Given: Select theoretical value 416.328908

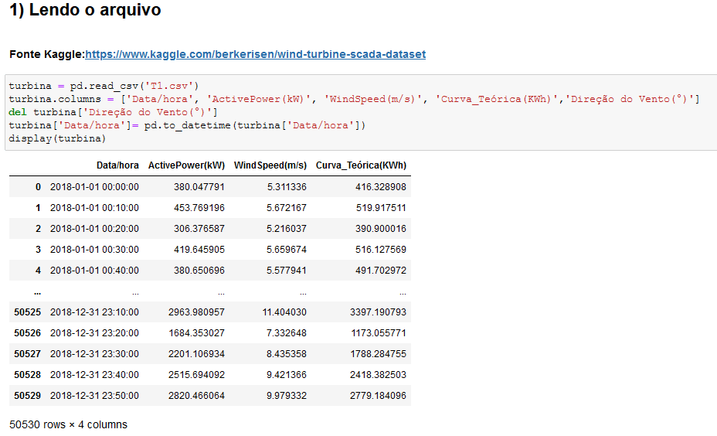Looking at the screenshot, I should [380, 187].
